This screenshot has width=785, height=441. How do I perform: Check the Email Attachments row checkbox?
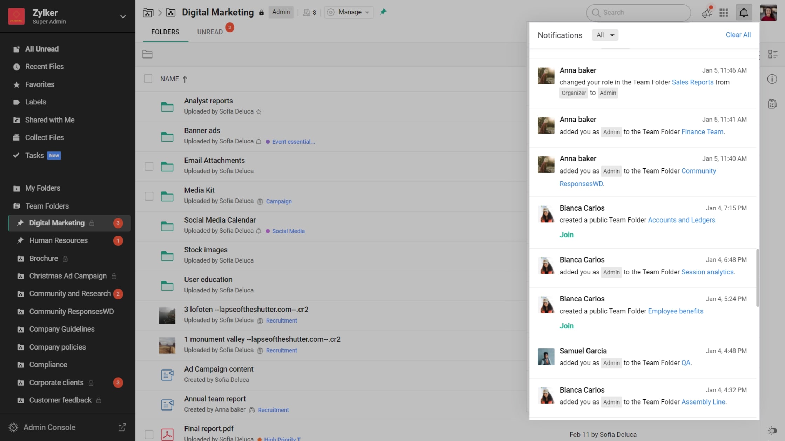pyautogui.click(x=149, y=166)
